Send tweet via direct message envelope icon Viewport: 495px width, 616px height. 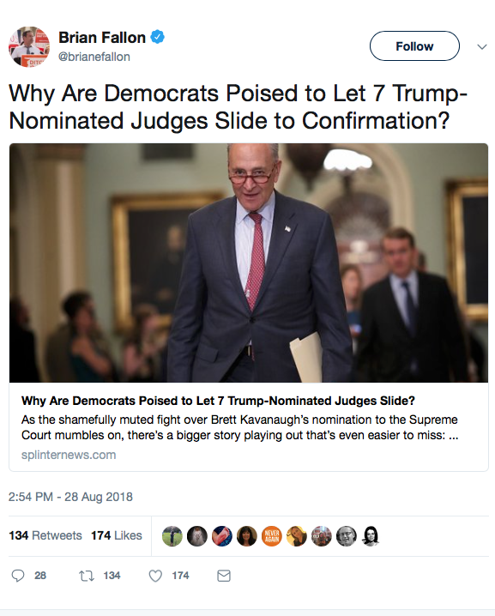[x=224, y=576]
